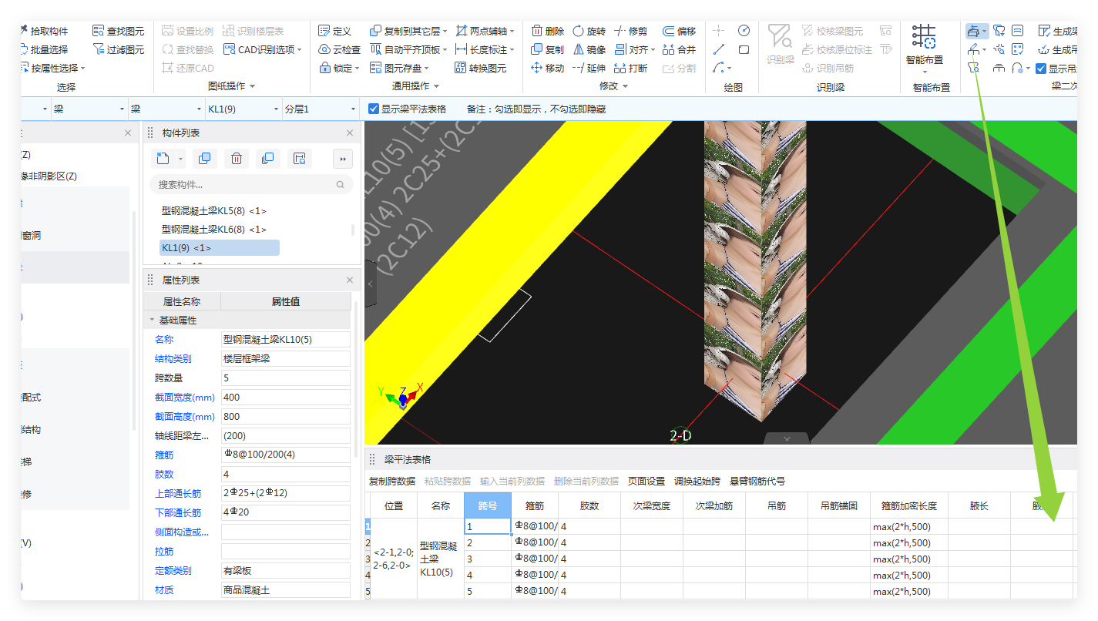Pick the circle drawing tool in 绘图
Image resolution: width=1098 pixels, height=621 pixels.
744,31
